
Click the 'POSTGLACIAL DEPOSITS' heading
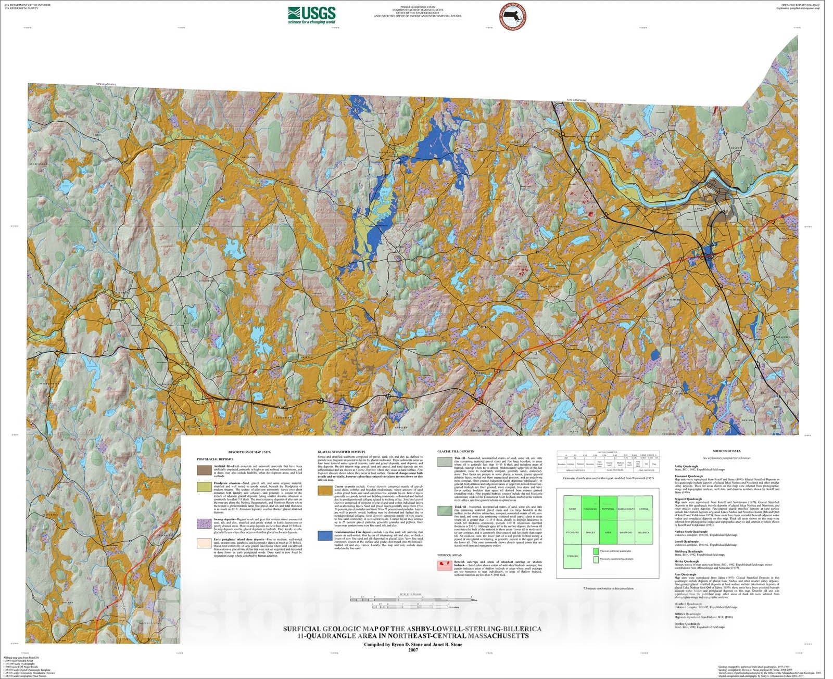coord(216,459)
